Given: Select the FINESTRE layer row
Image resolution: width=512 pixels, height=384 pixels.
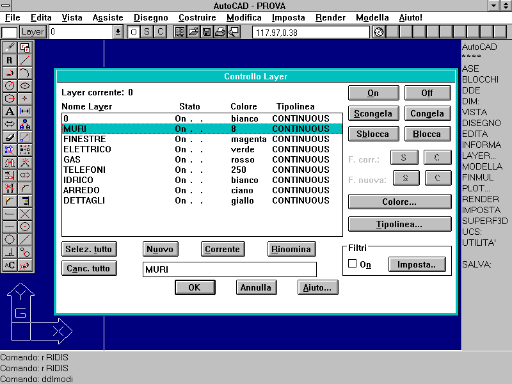Looking at the screenshot, I should coord(202,139).
